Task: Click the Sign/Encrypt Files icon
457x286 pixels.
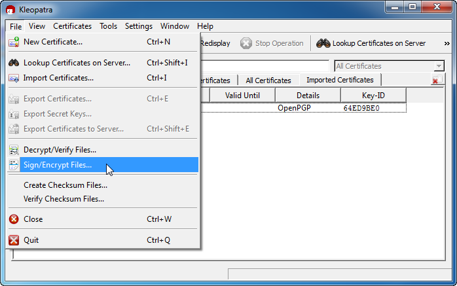Action: pyautogui.click(x=14, y=165)
